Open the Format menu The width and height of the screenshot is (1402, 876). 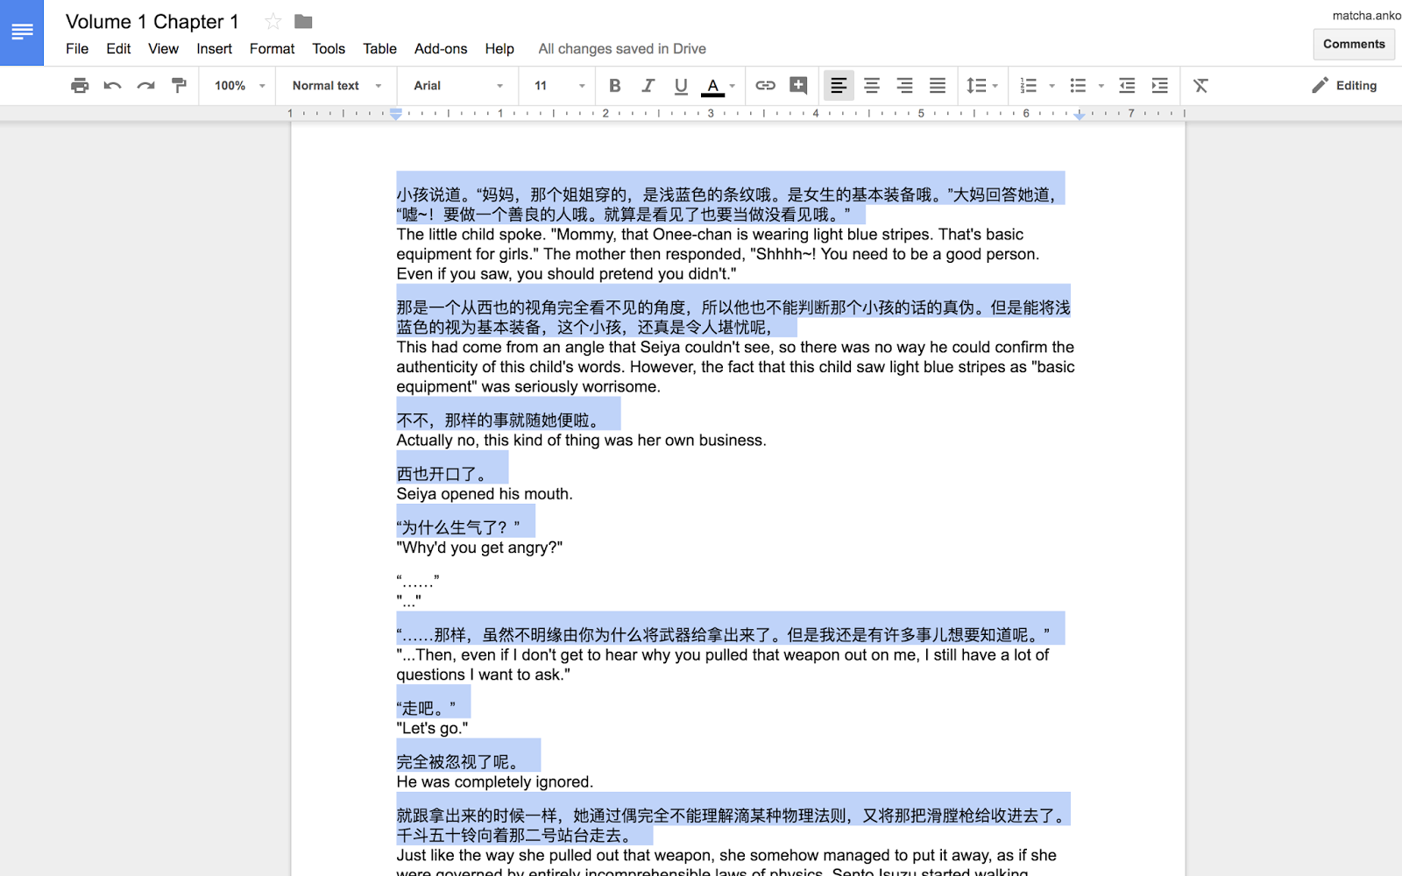pos(272,48)
